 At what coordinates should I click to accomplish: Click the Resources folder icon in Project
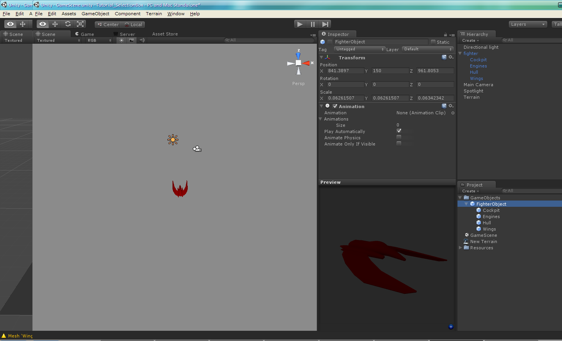pos(466,248)
